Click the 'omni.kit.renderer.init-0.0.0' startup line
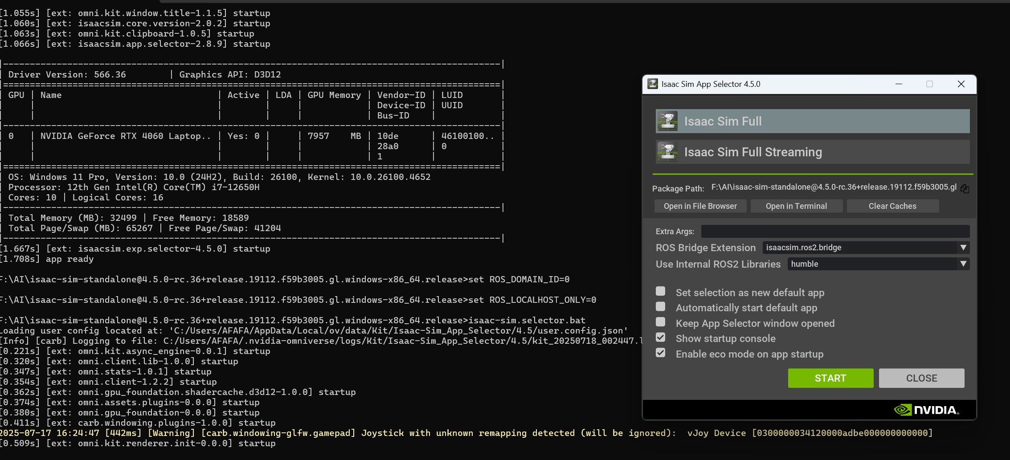 pyautogui.click(x=138, y=443)
